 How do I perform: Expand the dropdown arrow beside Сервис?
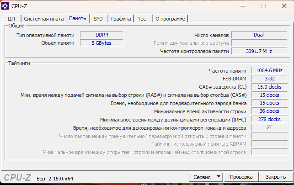pyautogui.click(x=219, y=177)
